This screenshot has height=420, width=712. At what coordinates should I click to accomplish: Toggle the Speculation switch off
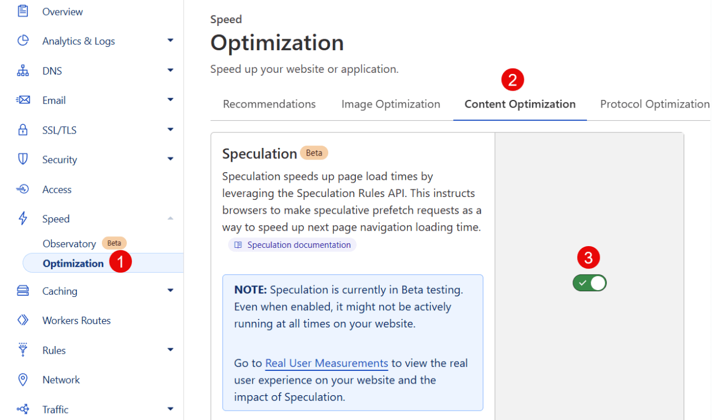click(590, 283)
